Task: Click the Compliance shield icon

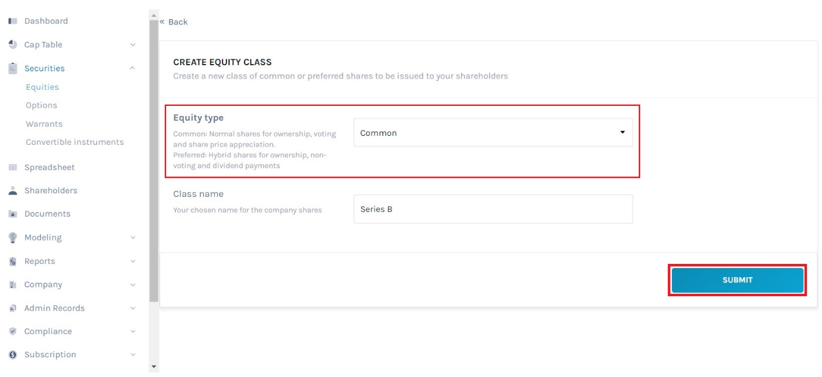Action: pos(13,331)
